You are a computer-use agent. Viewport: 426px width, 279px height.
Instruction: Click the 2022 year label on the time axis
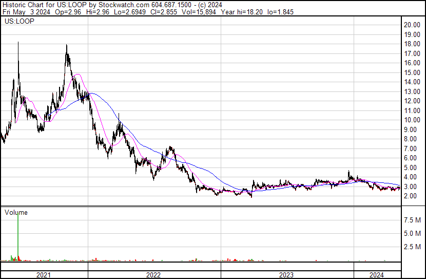(x=153, y=275)
